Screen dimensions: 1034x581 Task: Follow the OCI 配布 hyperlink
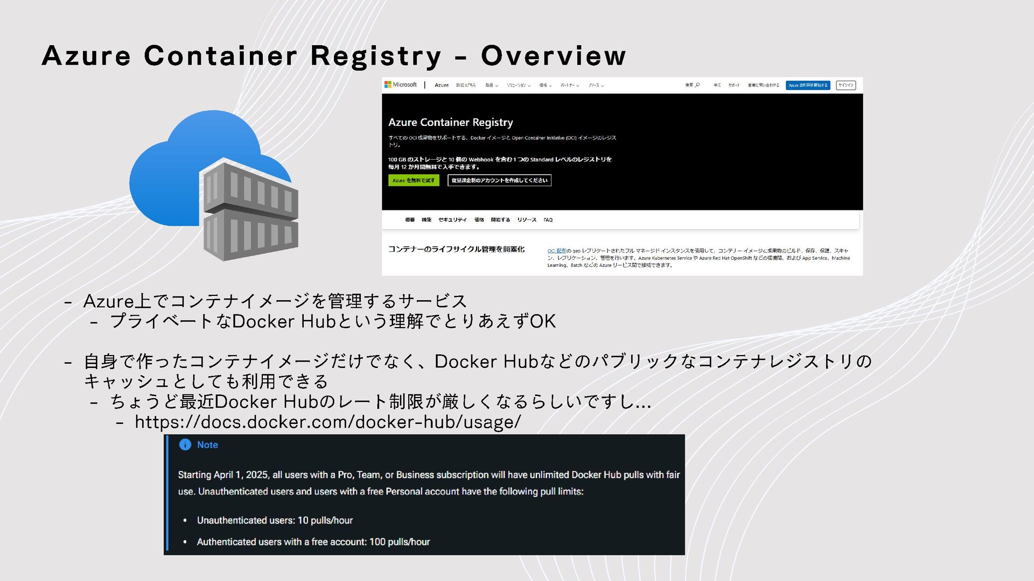556,251
